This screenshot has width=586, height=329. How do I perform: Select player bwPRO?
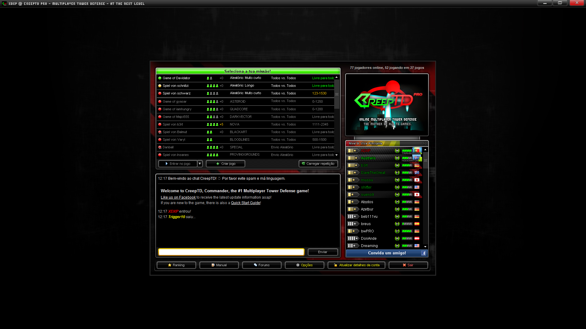[385, 231]
